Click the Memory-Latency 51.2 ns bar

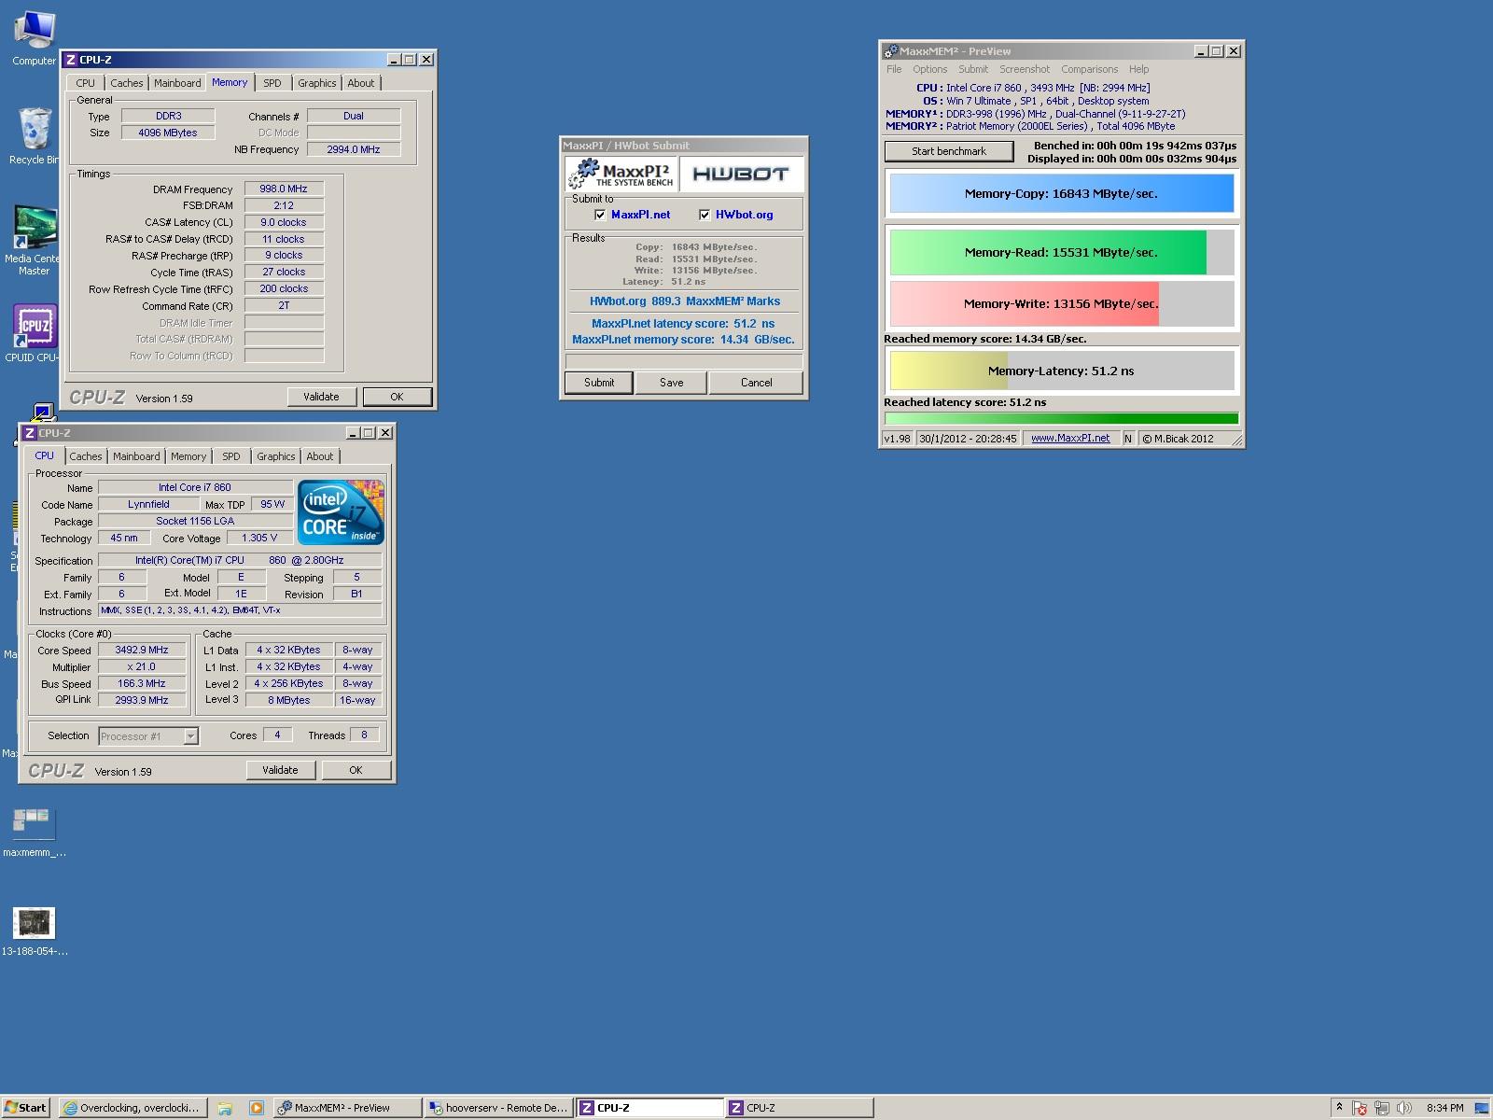(x=1062, y=371)
